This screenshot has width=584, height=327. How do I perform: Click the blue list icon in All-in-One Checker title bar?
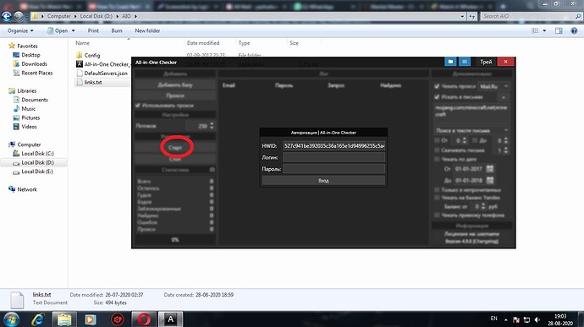coord(465,62)
